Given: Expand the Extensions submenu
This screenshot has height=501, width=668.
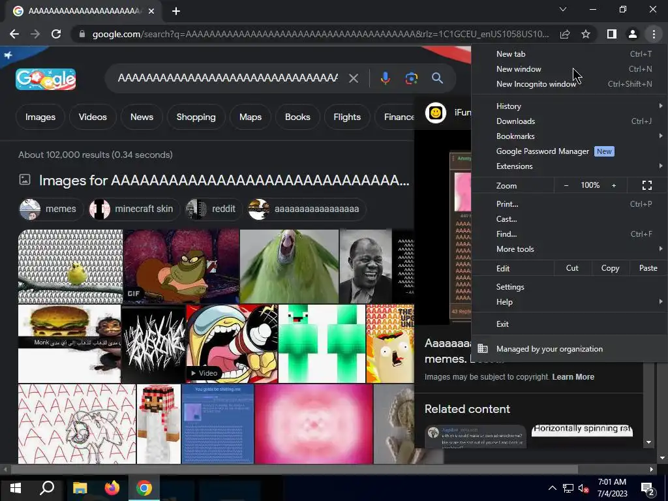Looking at the screenshot, I should pyautogui.click(x=569, y=166).
